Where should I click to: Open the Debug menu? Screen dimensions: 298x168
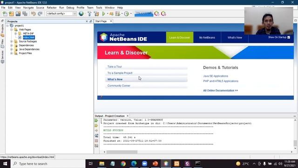(70, 7)
